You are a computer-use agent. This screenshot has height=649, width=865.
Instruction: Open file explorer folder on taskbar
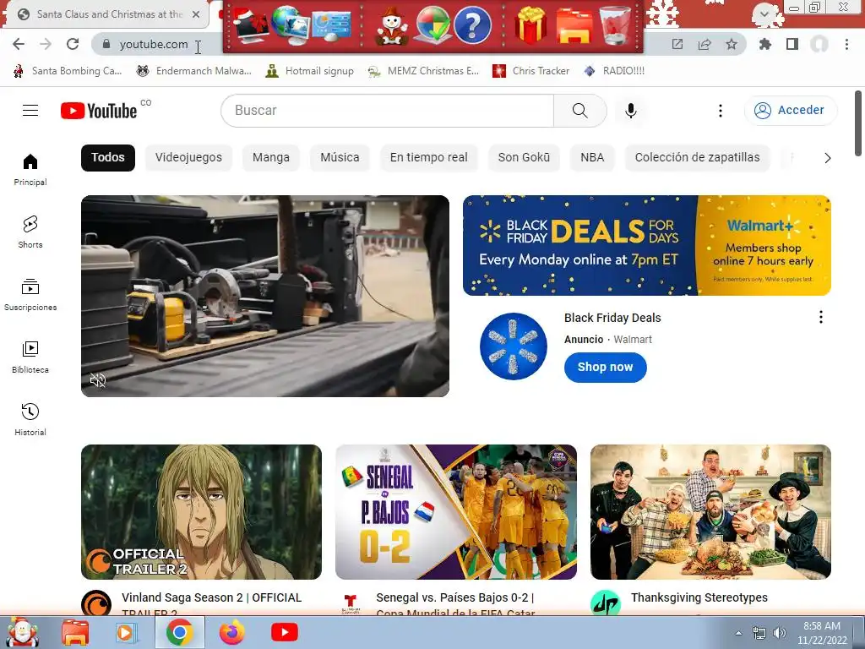point(75,632)
